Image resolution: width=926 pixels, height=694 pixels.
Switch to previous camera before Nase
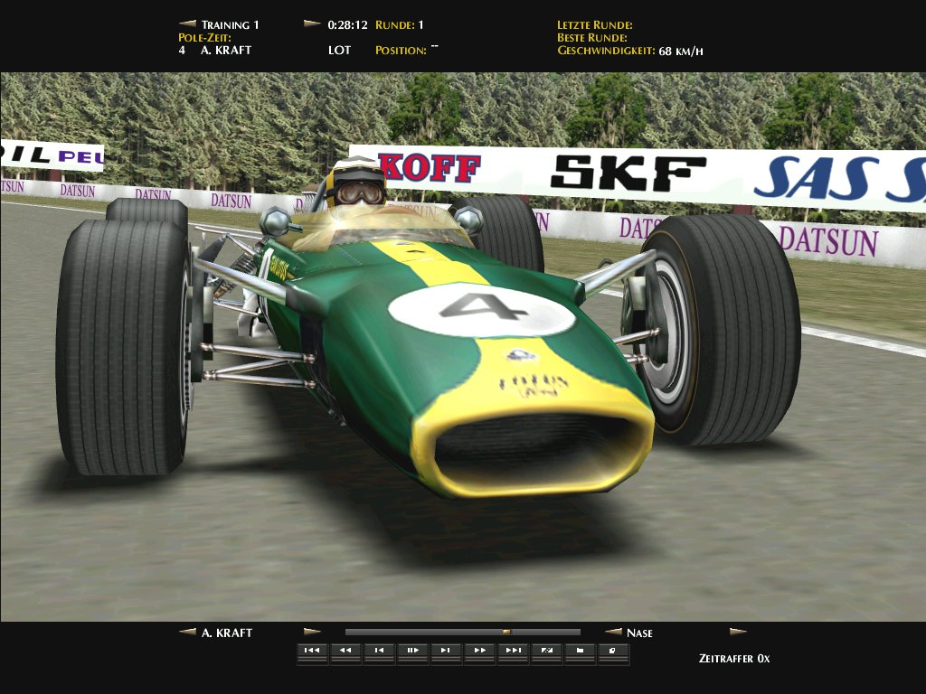[613, 633]
